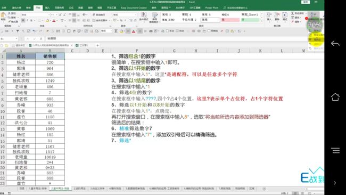This screenshot has height=195, width=346.
Task: Click the underline U button
Action: click(x=31, y=20)
